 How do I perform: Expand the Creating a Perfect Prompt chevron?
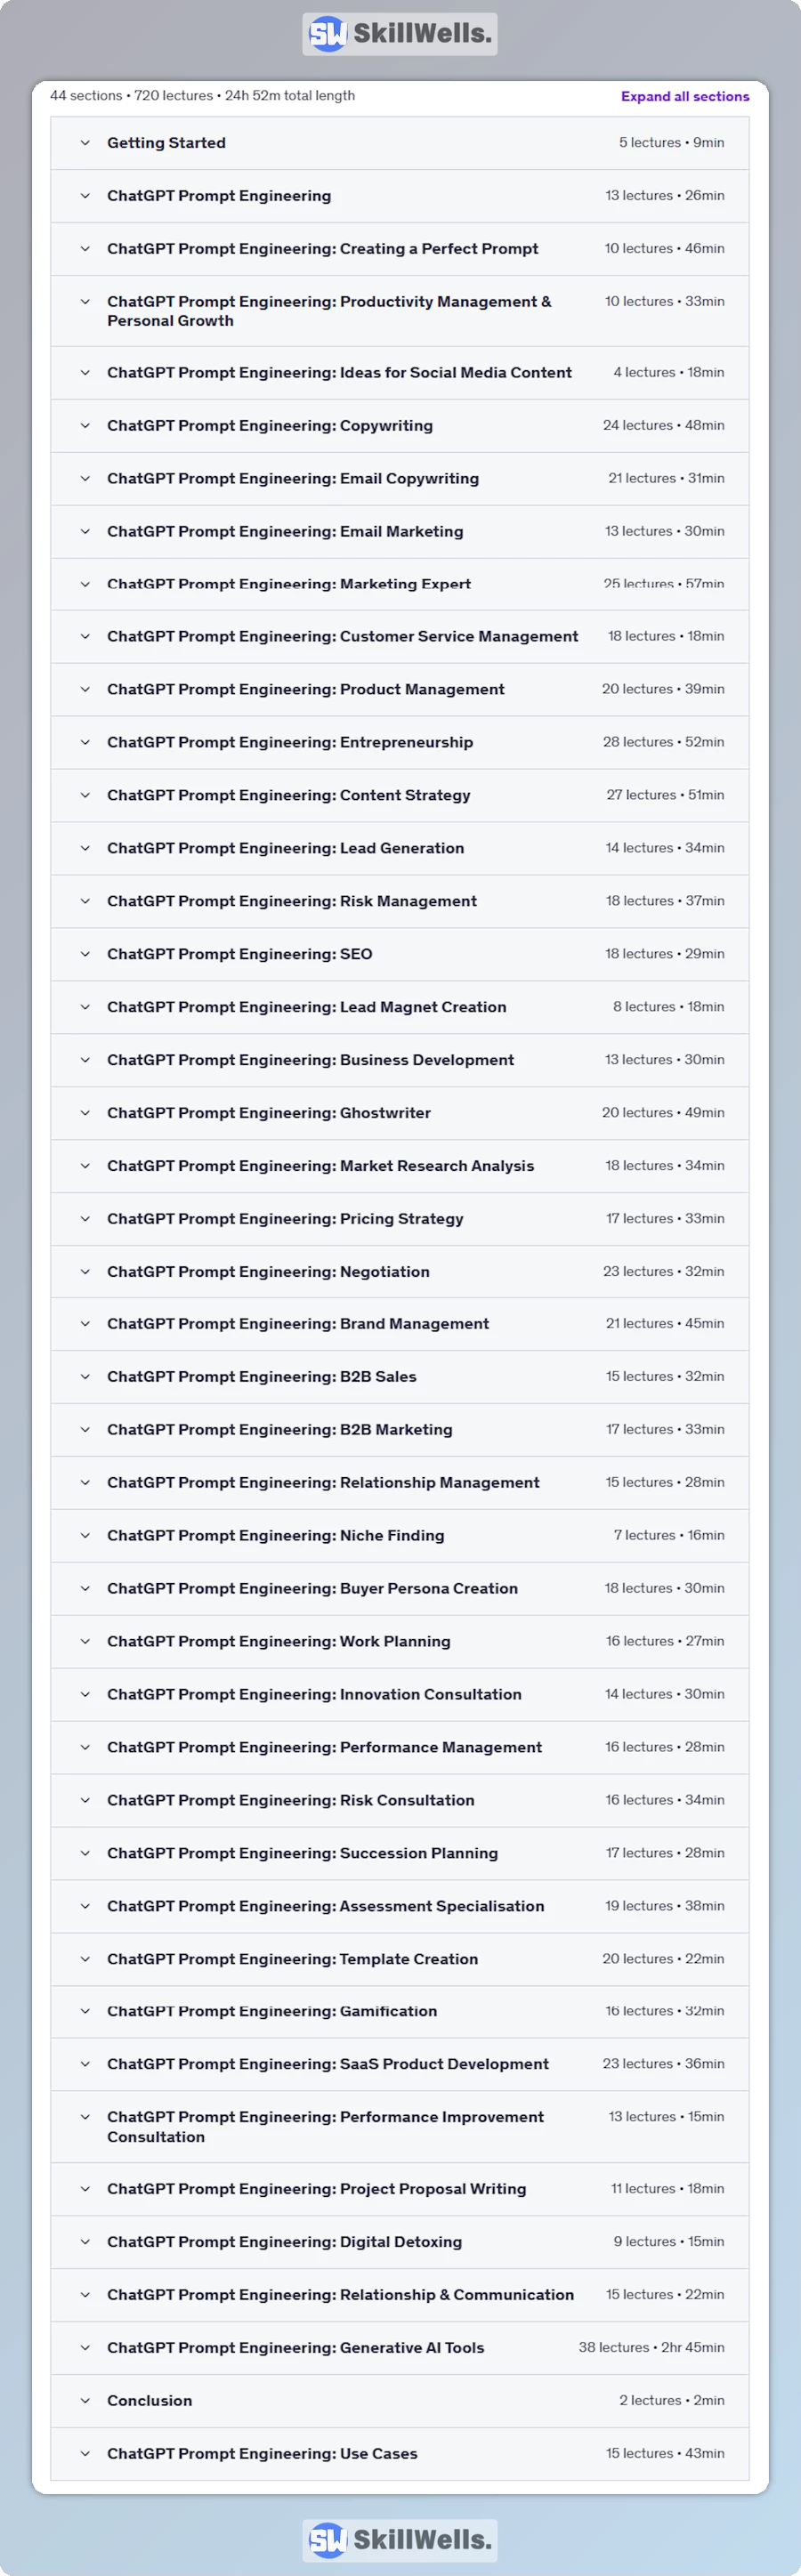tap(85, 249)
